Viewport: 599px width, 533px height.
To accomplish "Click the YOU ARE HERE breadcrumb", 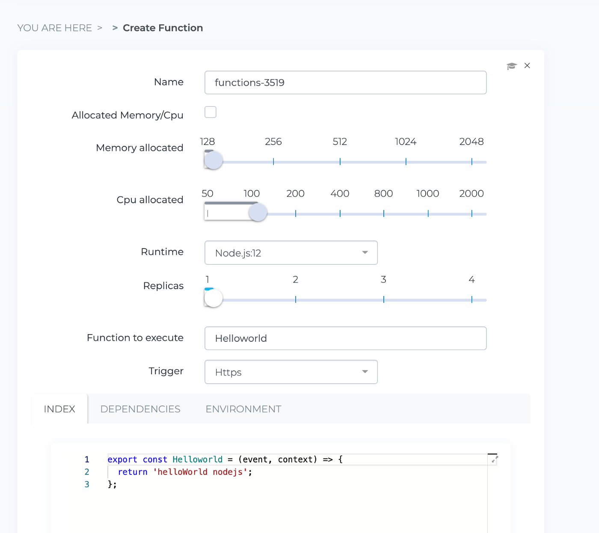I will point(54,28).
